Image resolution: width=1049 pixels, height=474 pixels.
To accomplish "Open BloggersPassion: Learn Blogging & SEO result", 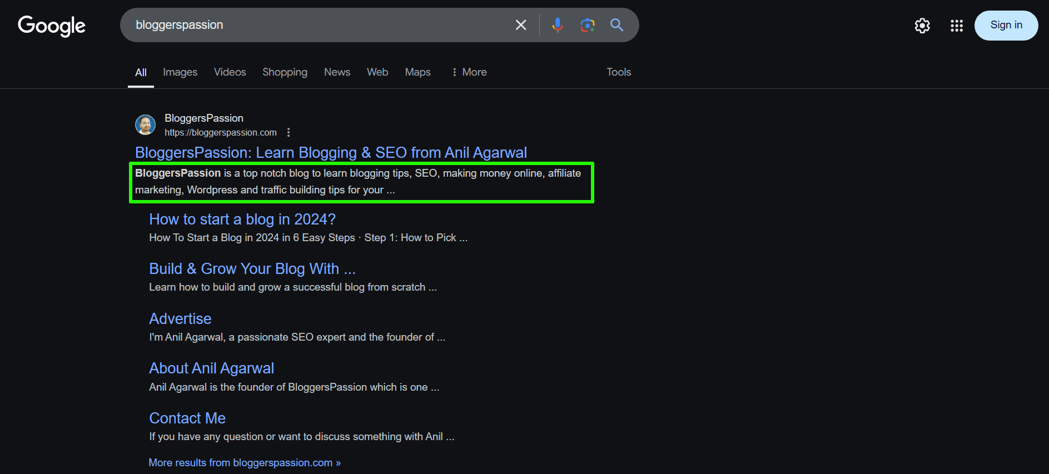I will point(331,152).
